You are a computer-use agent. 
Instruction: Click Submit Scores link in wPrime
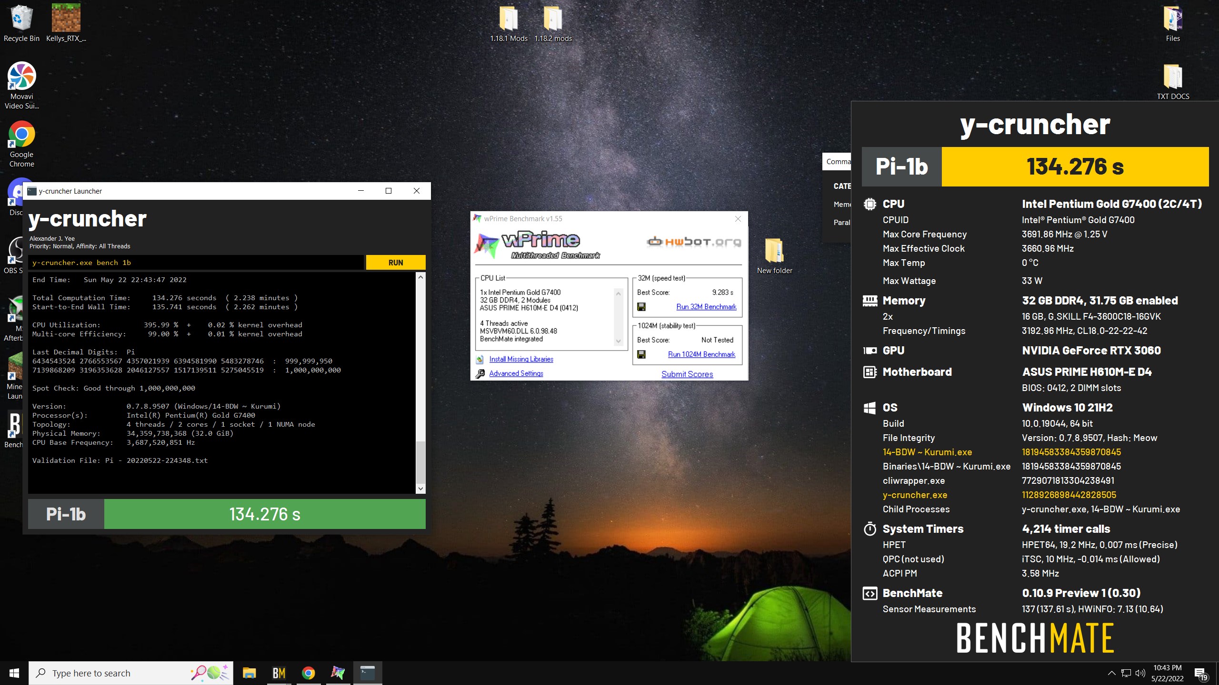687,374
